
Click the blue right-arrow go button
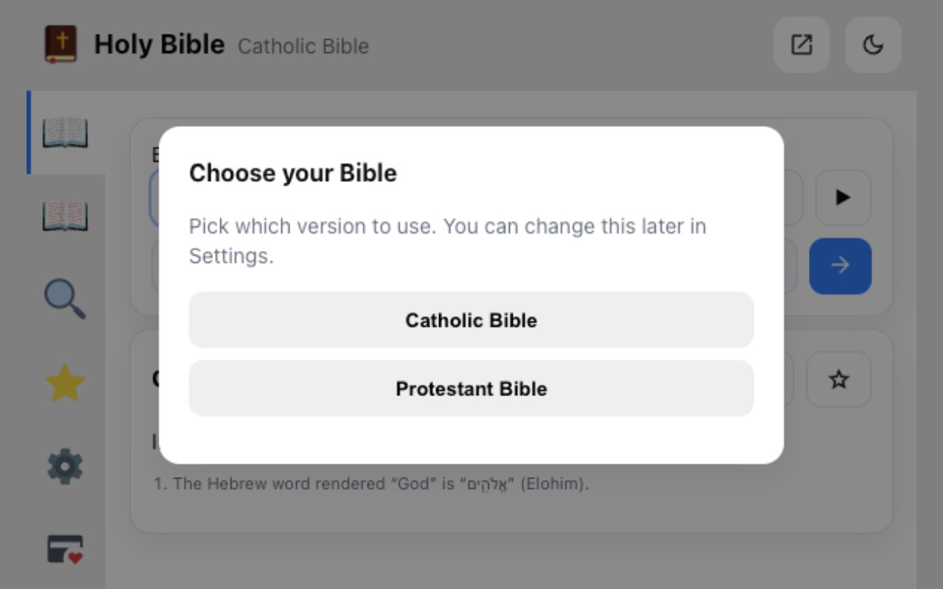tap(840, 266)
